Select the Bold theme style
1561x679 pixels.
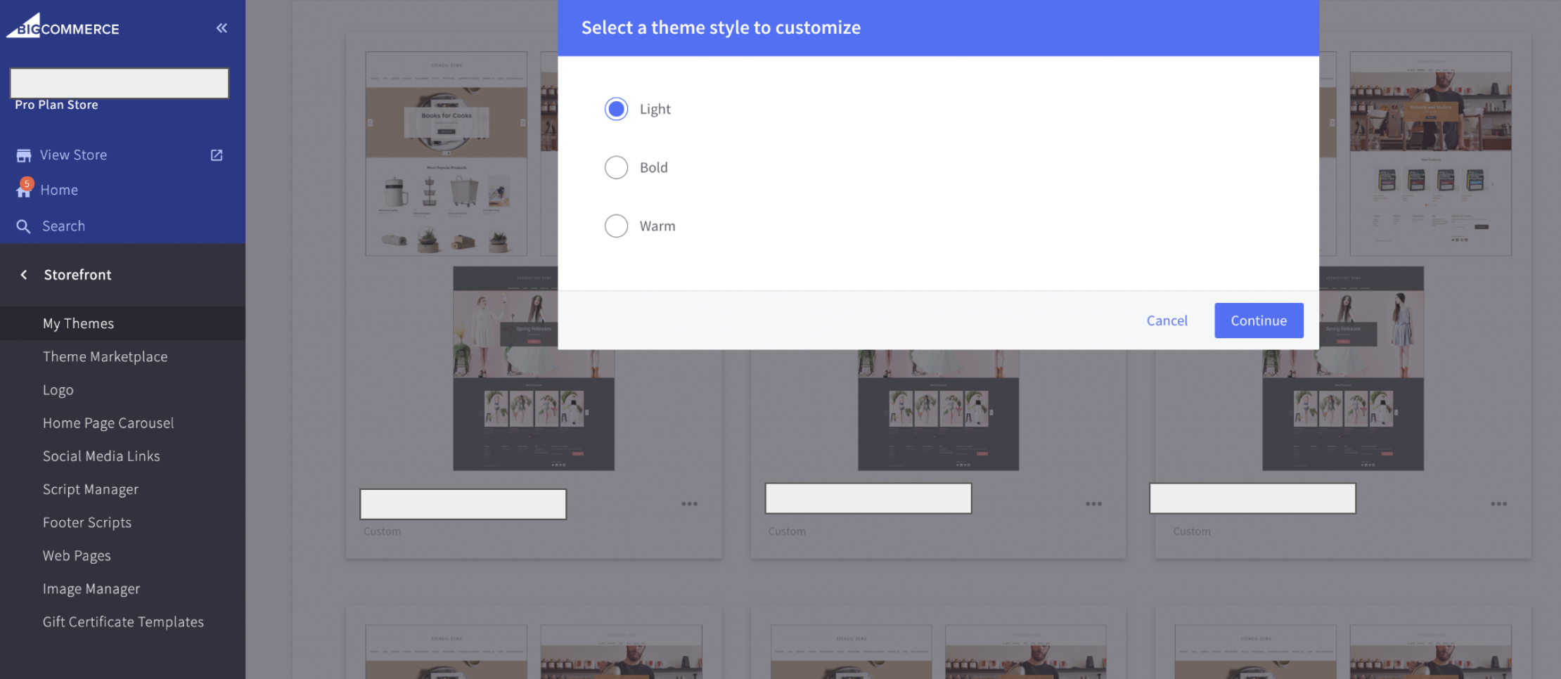pos(617,167)
